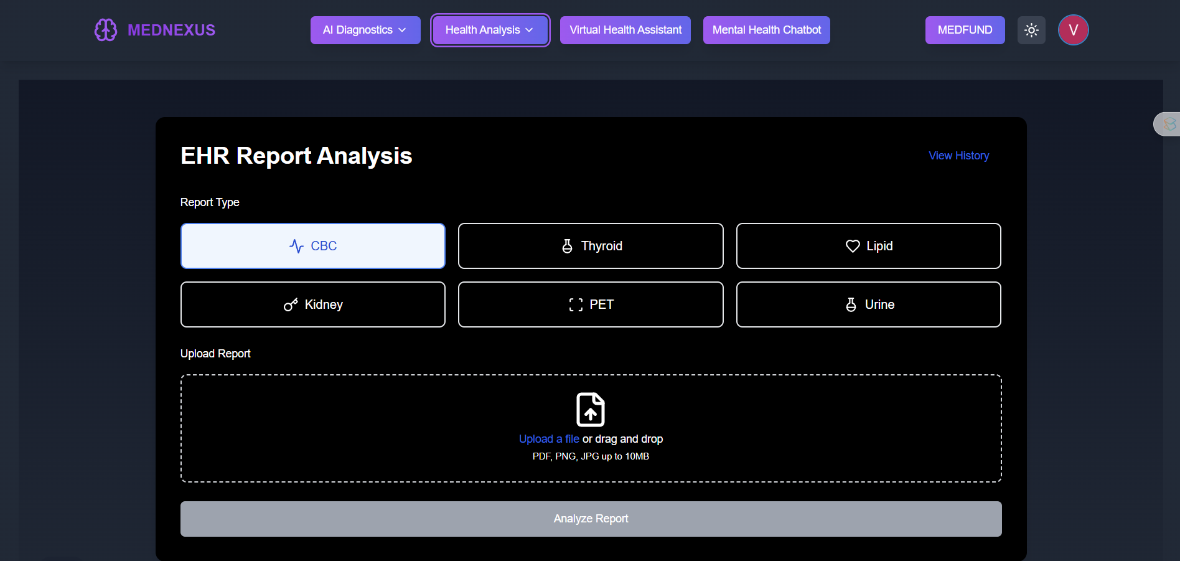Select the Thyroid report type

click(591, 246)
